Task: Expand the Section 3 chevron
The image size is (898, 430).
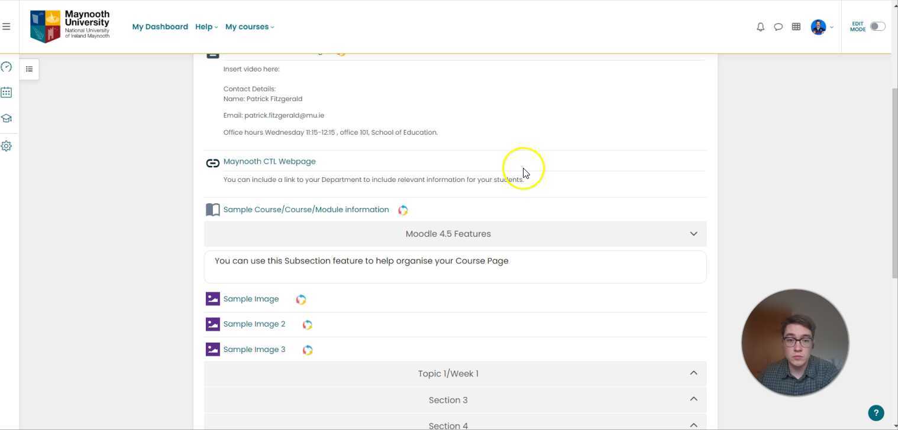Action: pyautogui.click(x=693, y=399)
